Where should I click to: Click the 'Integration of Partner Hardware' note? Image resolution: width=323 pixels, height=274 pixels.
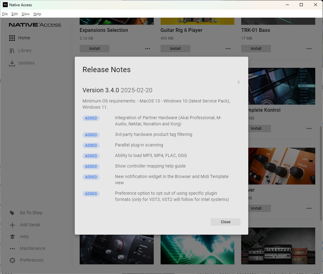[x=168, y=121]
